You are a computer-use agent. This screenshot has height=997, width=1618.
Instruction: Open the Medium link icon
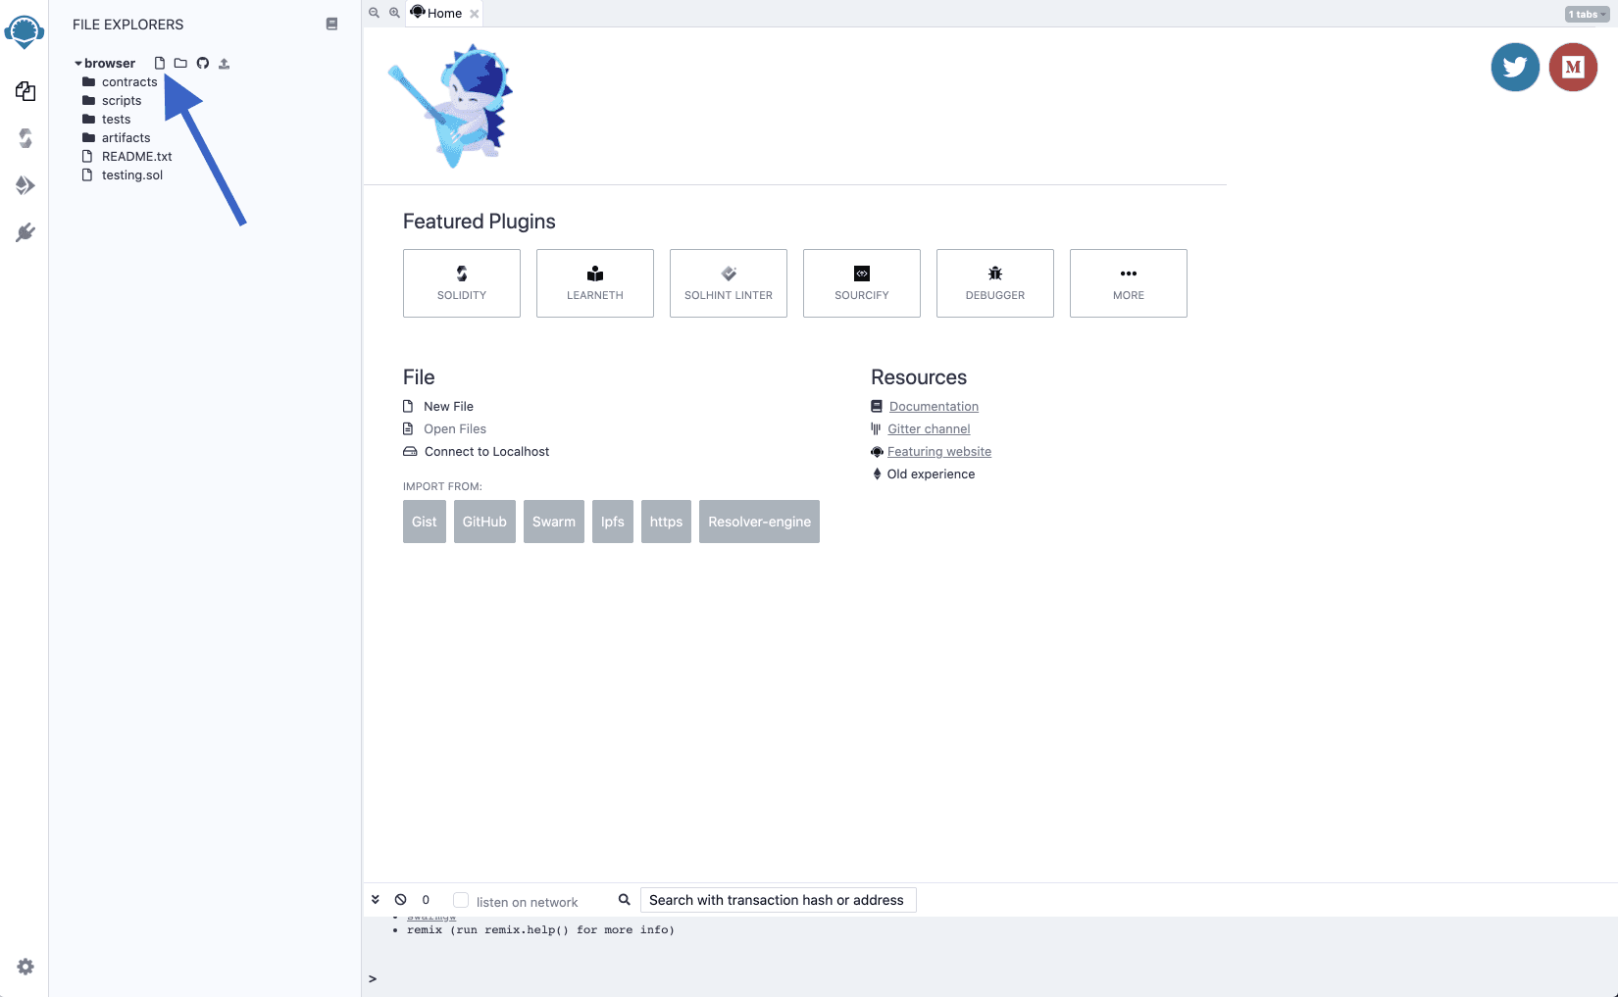coord(1573,67)
